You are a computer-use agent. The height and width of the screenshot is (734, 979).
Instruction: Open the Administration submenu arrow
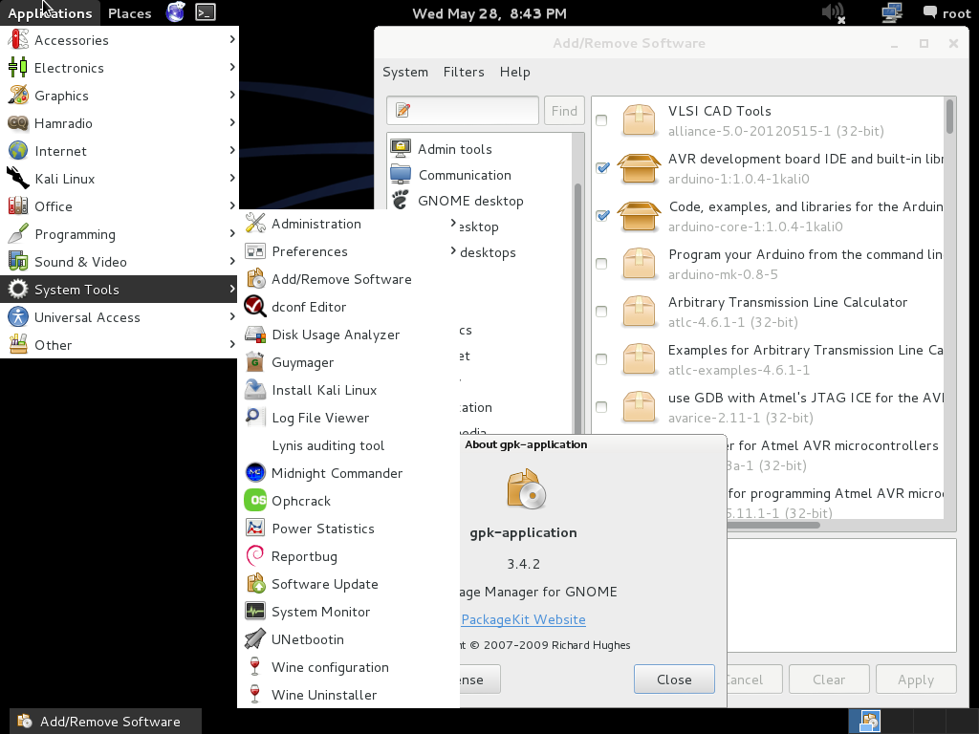tap(452, 223)
